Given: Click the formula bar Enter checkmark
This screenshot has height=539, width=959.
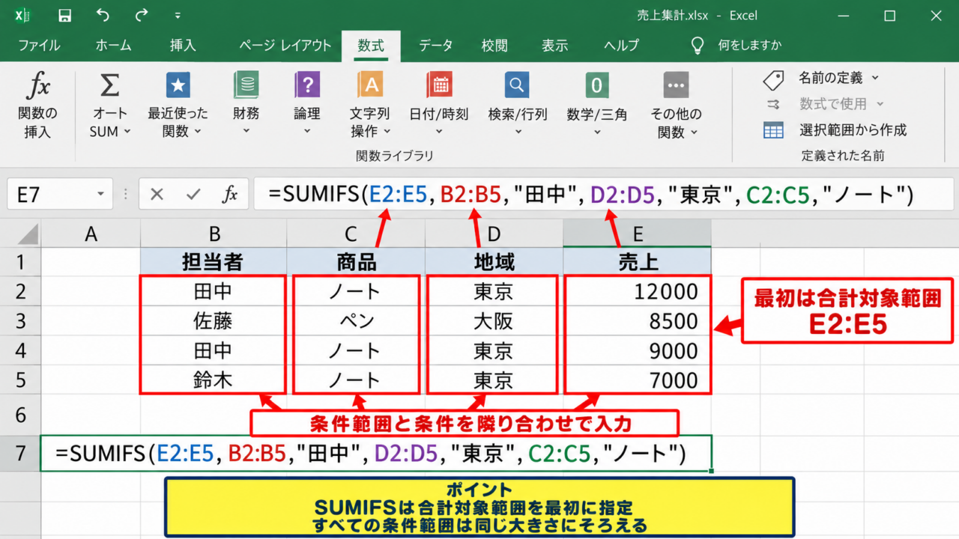Looking at the screenshot, I should (193, 195).
